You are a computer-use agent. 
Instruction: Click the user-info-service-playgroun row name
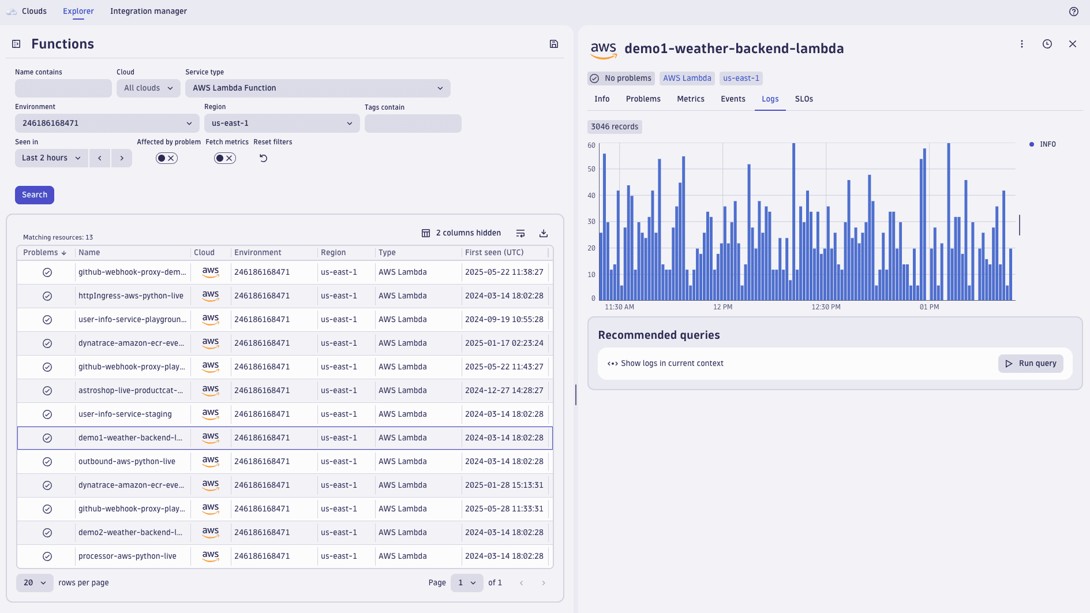tap(132, 320)
